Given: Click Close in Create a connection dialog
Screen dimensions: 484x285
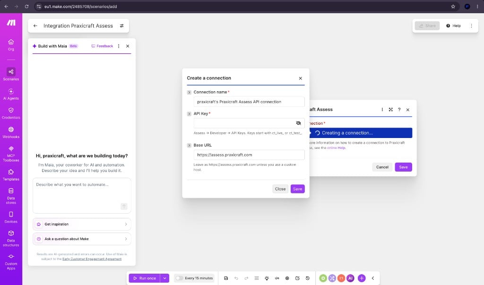Looking at the screenshot, I should point(280,189).
